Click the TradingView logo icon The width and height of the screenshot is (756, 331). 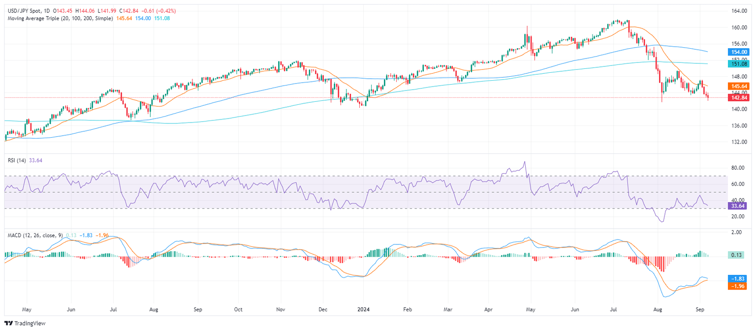coord(8,323)
